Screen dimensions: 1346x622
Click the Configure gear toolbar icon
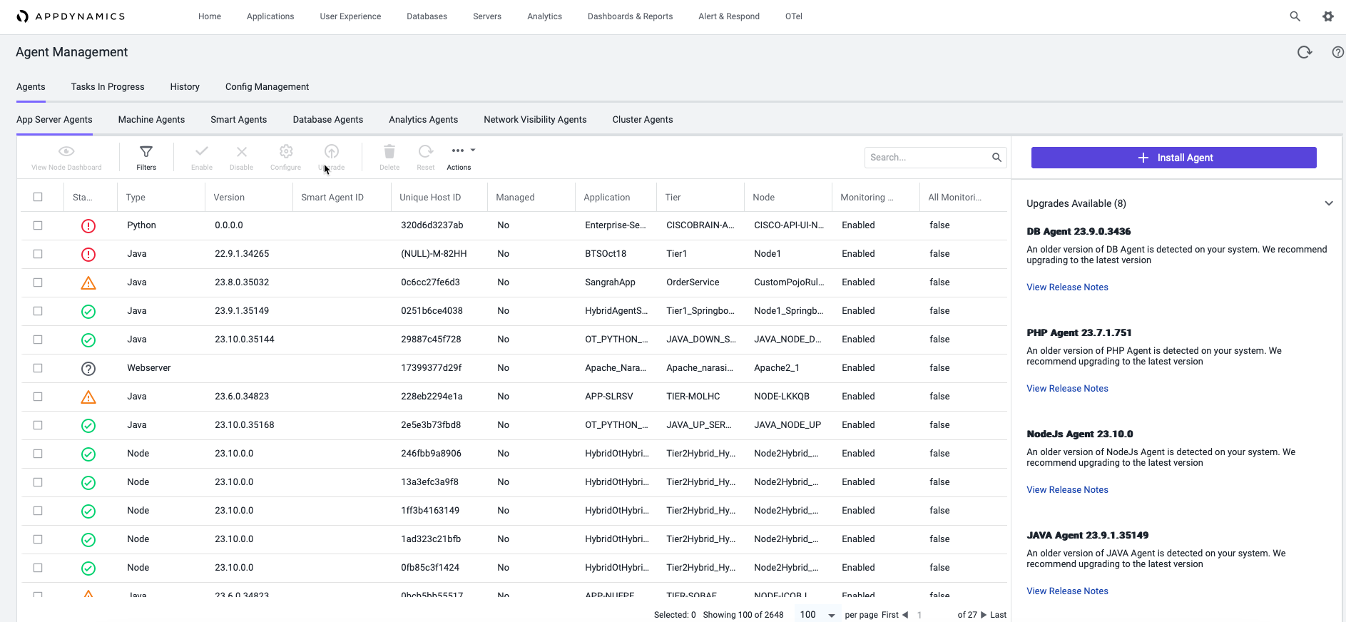(x=286, y=151)
